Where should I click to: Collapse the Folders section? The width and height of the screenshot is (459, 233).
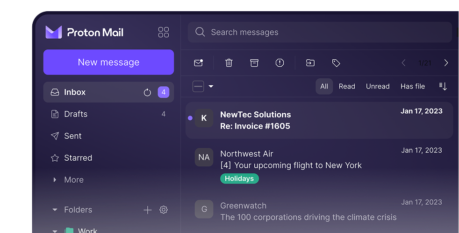click(x=55, y=210)
